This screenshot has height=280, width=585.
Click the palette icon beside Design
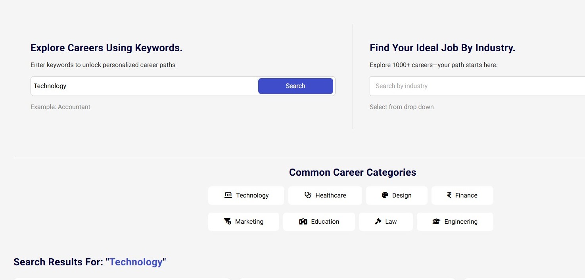pyautogui.click(x=385, y=195)
